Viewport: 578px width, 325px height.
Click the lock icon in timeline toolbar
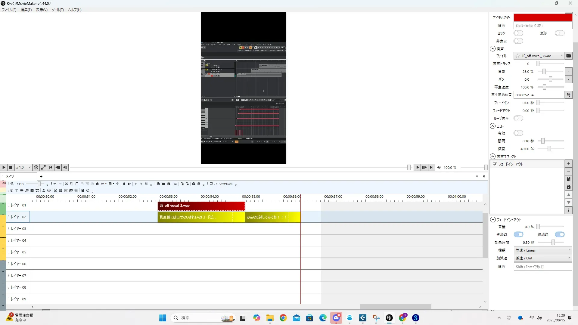click(x=97, y=184)
